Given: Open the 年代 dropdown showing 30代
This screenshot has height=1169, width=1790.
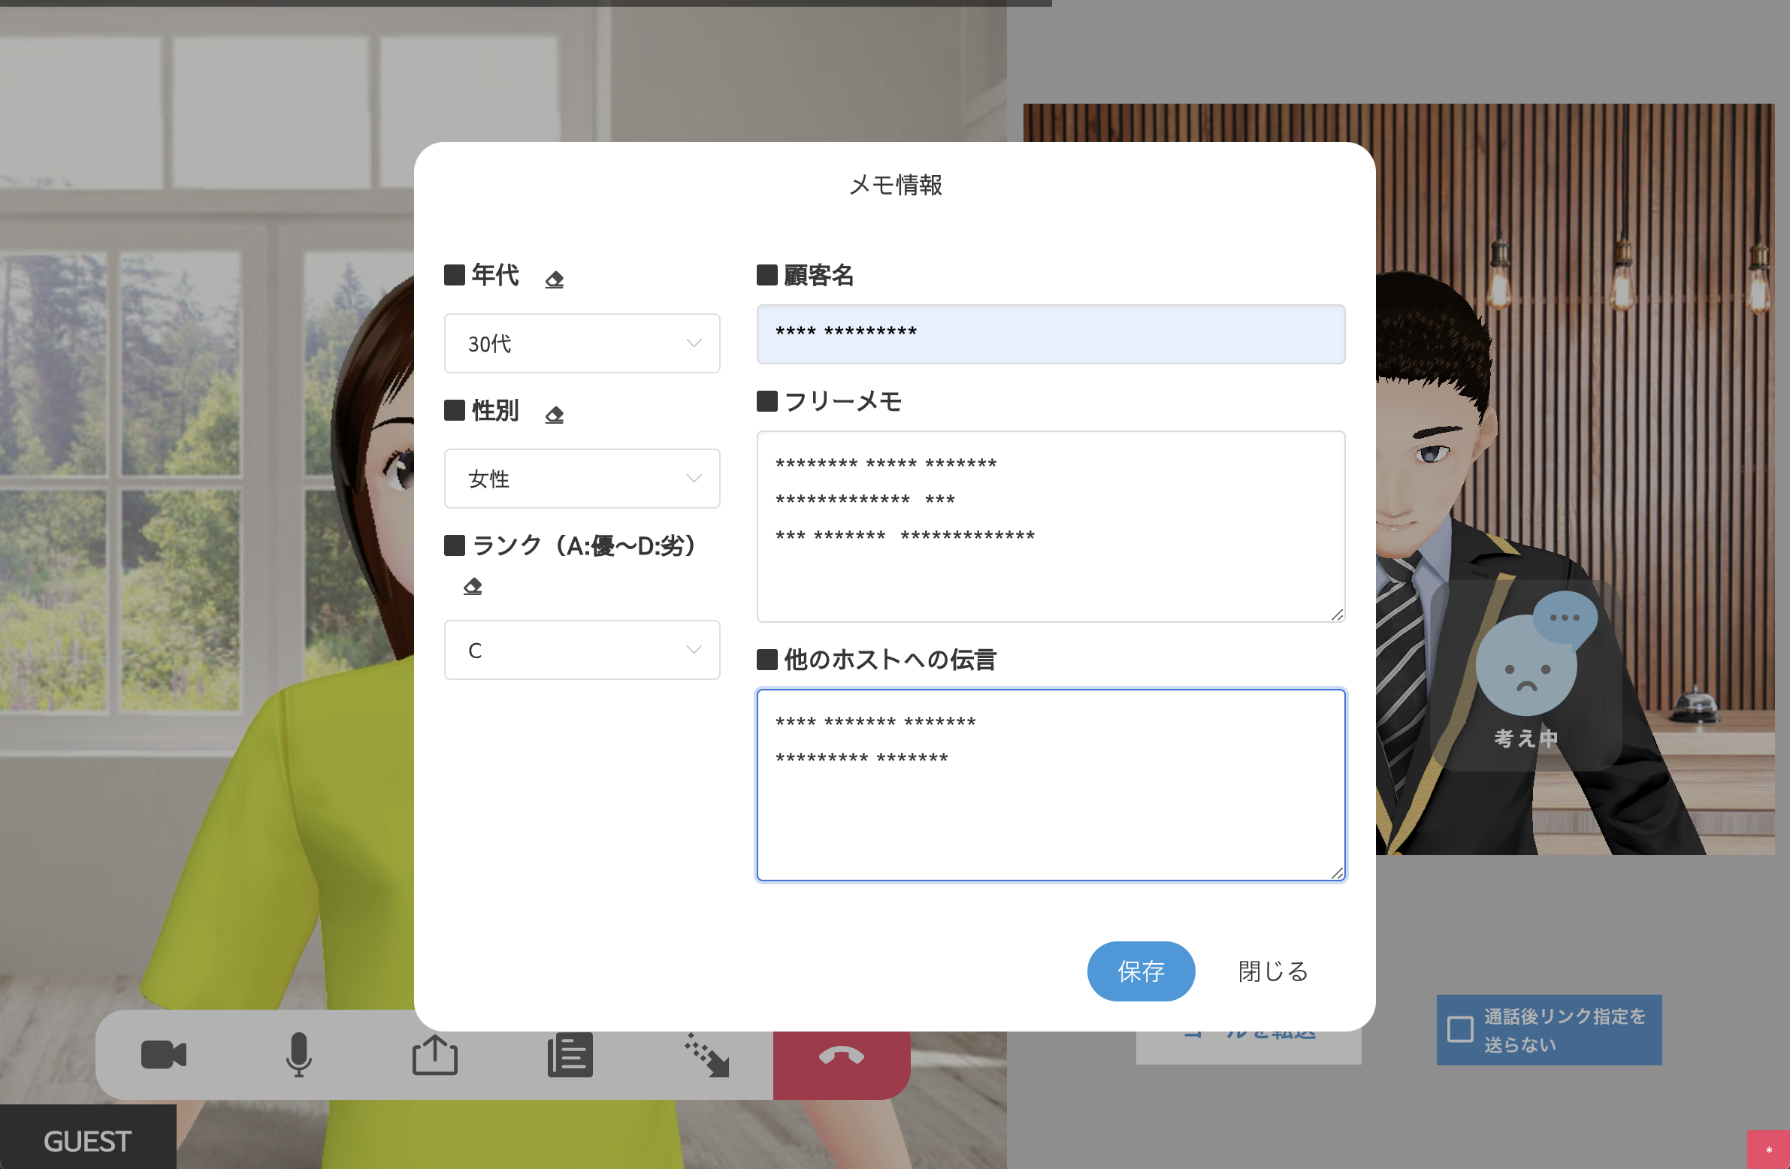Looking at the screenshot, I should pos(582,343).
